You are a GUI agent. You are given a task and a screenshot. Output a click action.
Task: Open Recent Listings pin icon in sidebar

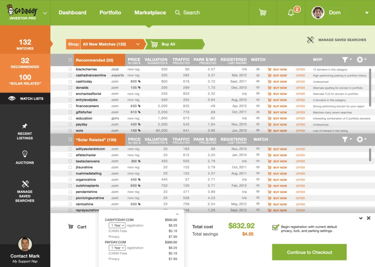[x=25, y=126]
